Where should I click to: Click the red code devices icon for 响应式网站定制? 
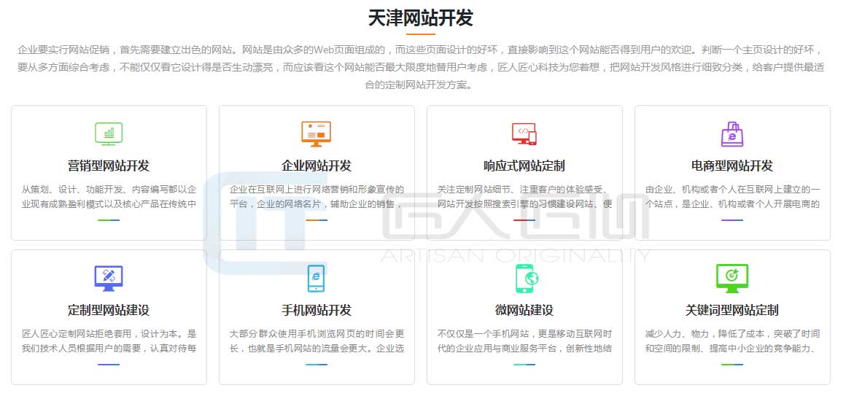point(524,133)
